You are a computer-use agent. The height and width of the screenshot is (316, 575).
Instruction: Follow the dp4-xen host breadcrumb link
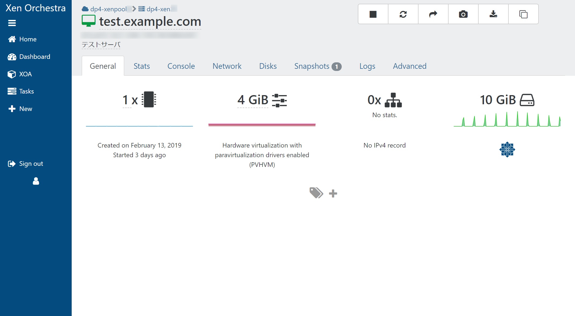click(158, 9)
